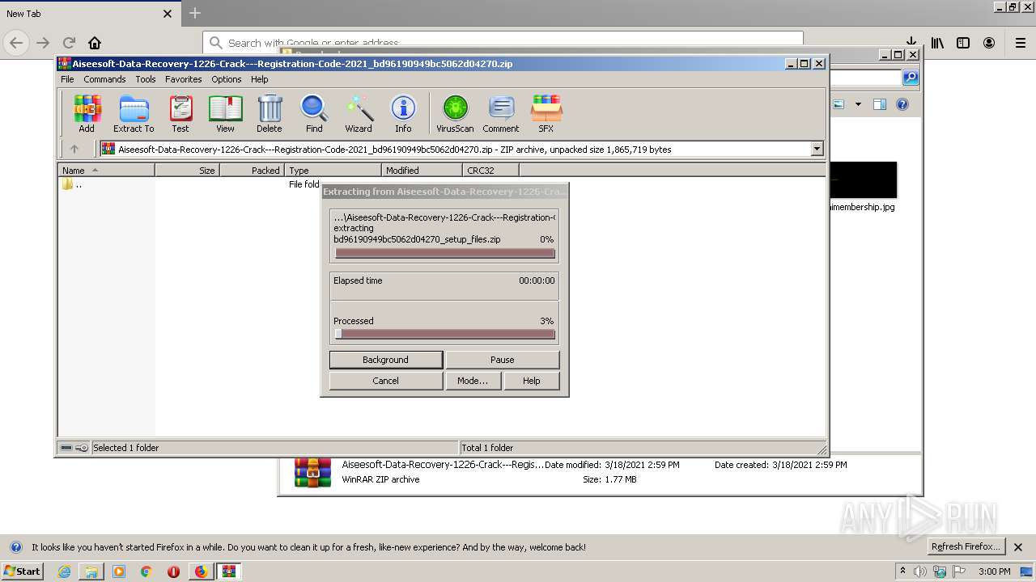Click the Extract To toolbar icon

pyautogui.click(x=134, y=113)
